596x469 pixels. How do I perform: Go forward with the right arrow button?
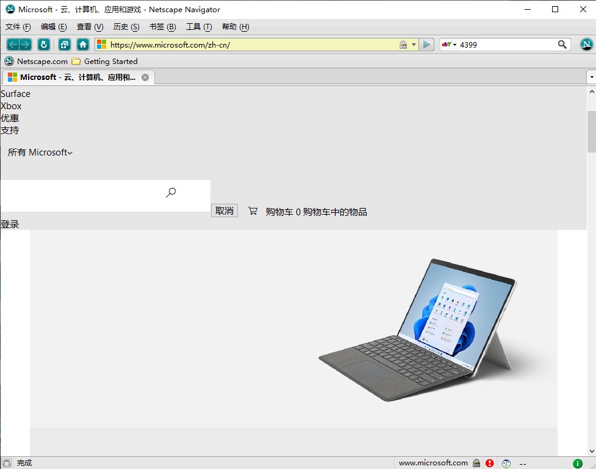(26, 45)
